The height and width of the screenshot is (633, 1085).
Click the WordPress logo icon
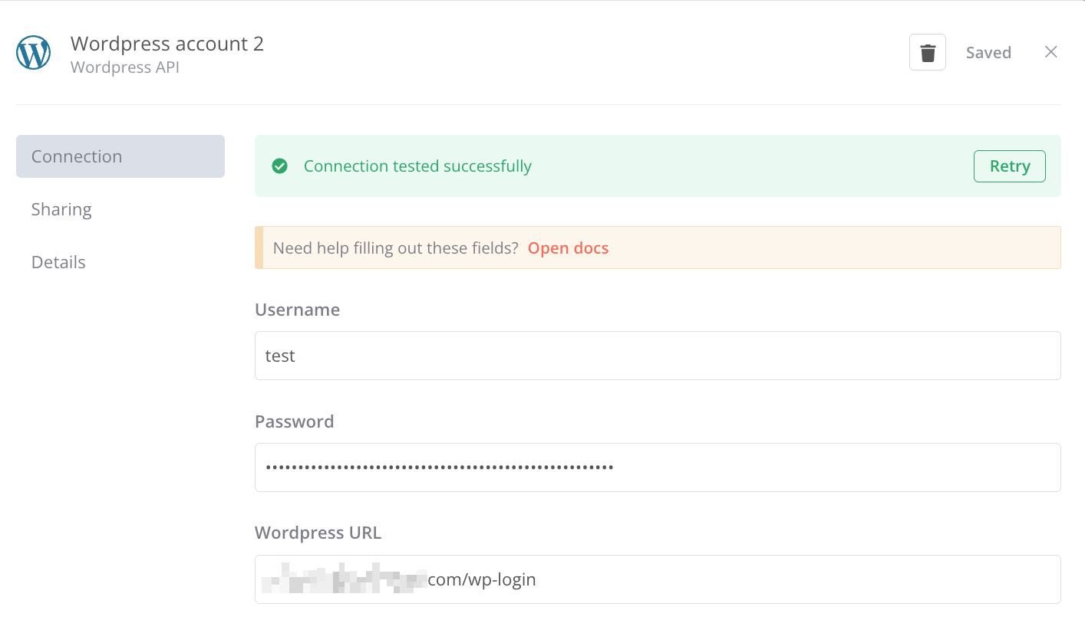[x=34, y=54]
